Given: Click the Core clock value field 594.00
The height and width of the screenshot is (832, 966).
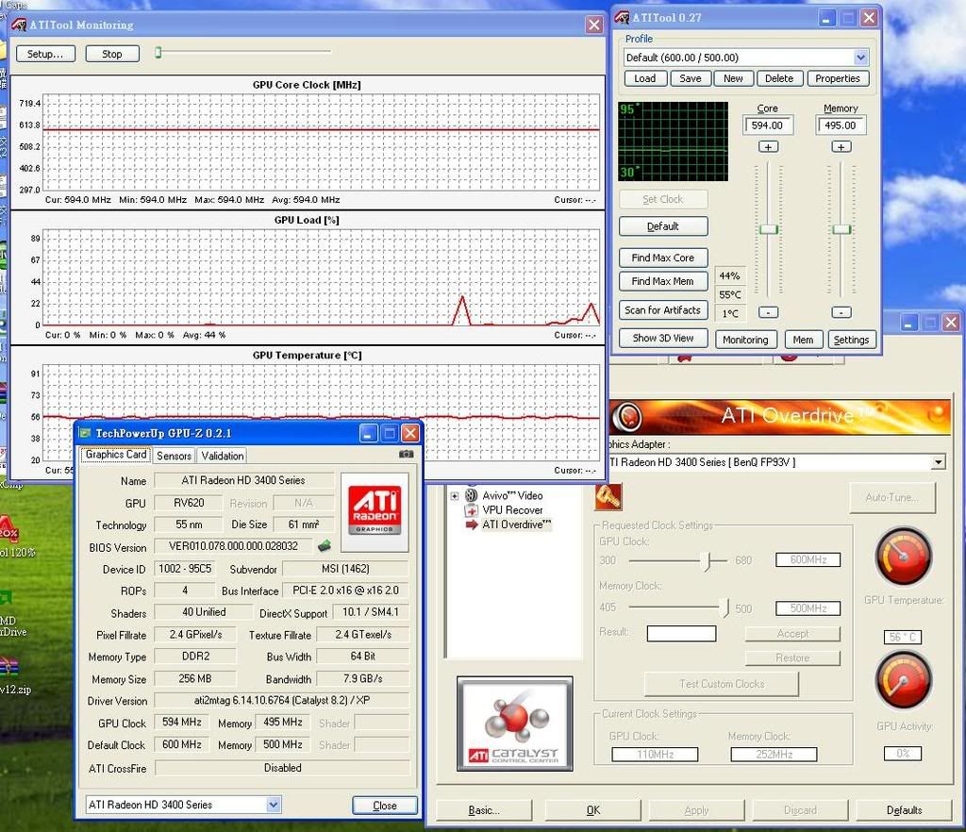Looking at the screenshot, I should tap(768, 125).
